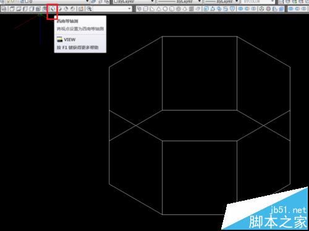Select the prism's top back horizontal edge
Screen dimensions: 309x231
pyautogui.click(x=200, y=36)
